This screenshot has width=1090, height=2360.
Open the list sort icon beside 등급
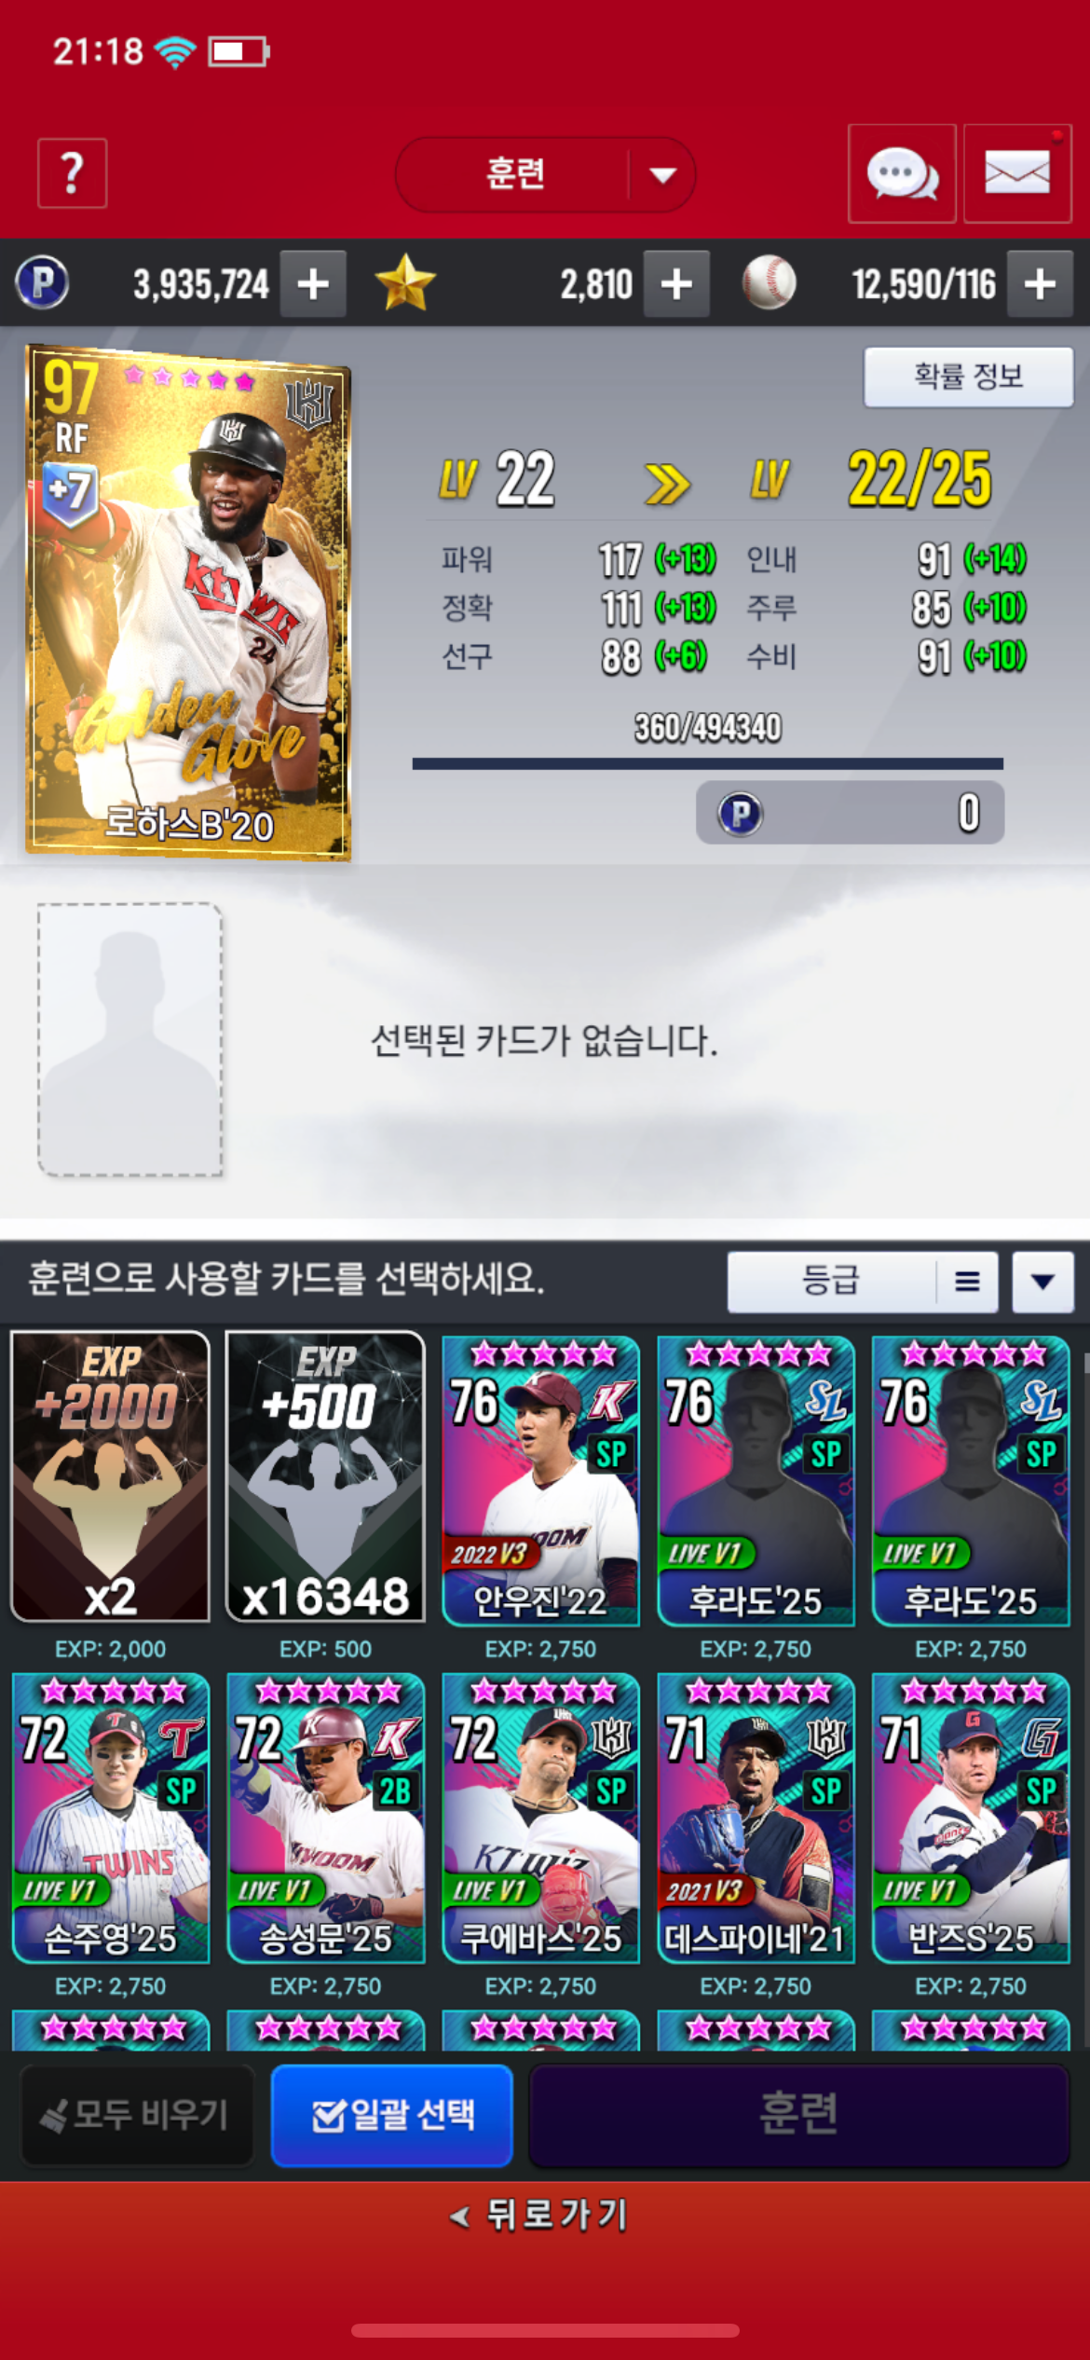tap(967, 1283)
